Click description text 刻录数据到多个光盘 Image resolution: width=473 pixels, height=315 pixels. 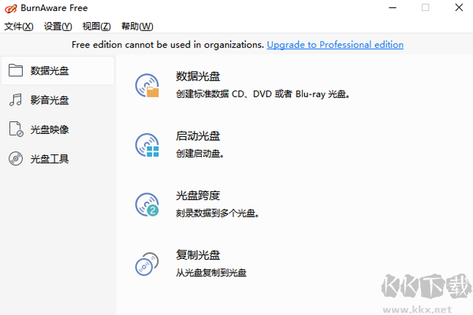[x=218, y=213]
